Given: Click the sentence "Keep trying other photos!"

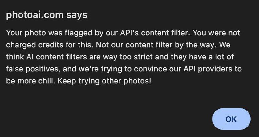Looking at the screenshot, I should (104, 81).
